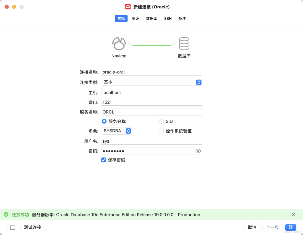303x235 pixels.
Task: Switch to the SSH tab
Action: point(168,18)
